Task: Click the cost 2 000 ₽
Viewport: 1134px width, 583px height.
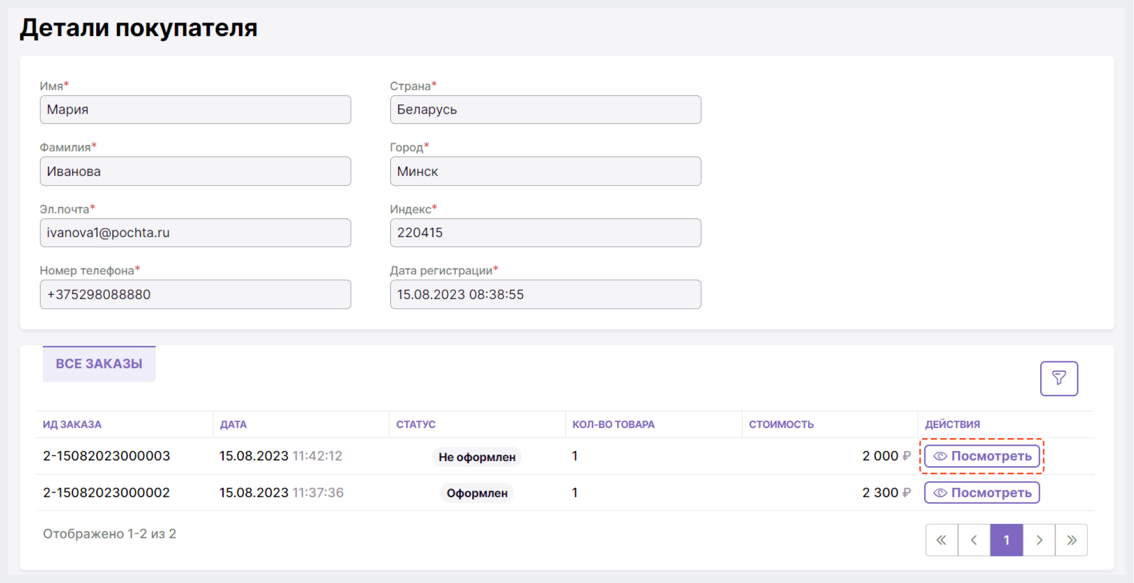Action: click(886, 456)
